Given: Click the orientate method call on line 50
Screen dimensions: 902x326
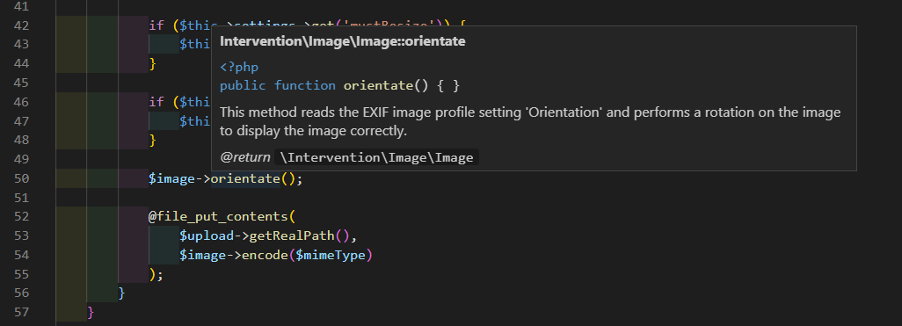Looking at the screenshot, I should tap(245, 178).
